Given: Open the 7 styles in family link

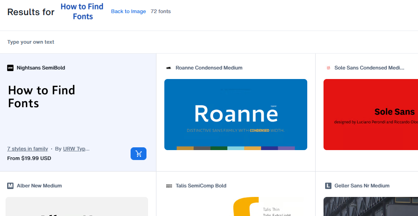Looking at the screenshot, I should (x=27, y=149).
